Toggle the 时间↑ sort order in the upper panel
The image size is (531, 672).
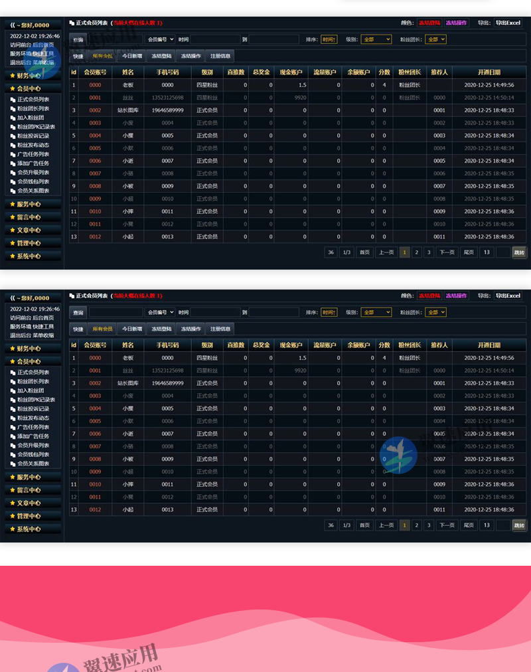coord(329,40)
